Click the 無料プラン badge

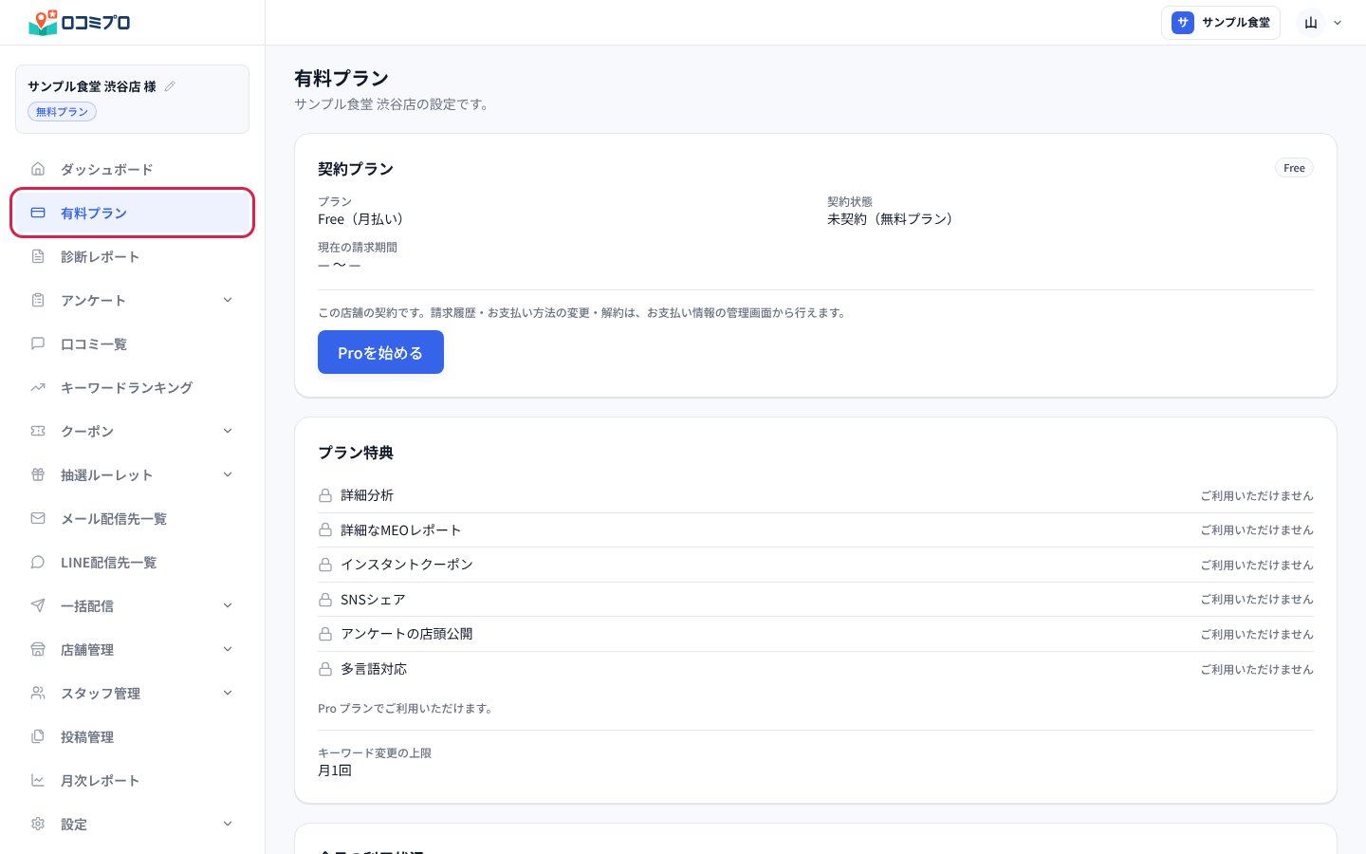point(62,112)
